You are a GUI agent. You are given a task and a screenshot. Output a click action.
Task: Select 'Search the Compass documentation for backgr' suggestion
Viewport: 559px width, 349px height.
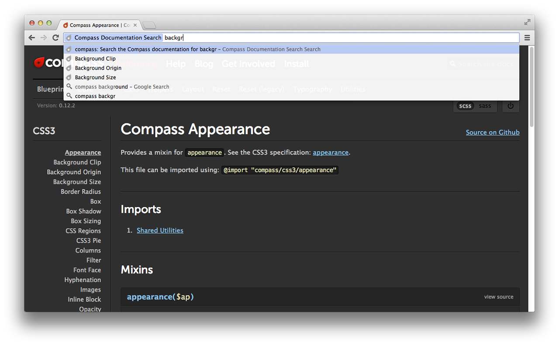pyautogui.click(x=291, y=49)
